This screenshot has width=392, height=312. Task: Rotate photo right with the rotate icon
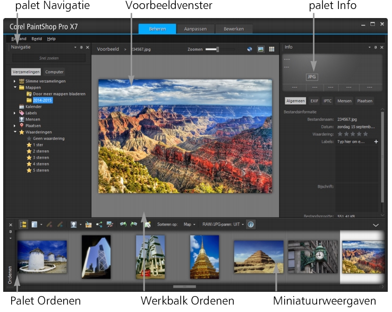(134, 224)
